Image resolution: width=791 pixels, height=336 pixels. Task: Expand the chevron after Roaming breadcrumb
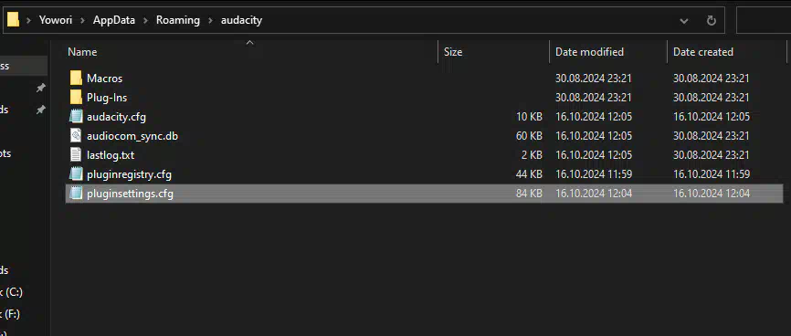[210, 21]
